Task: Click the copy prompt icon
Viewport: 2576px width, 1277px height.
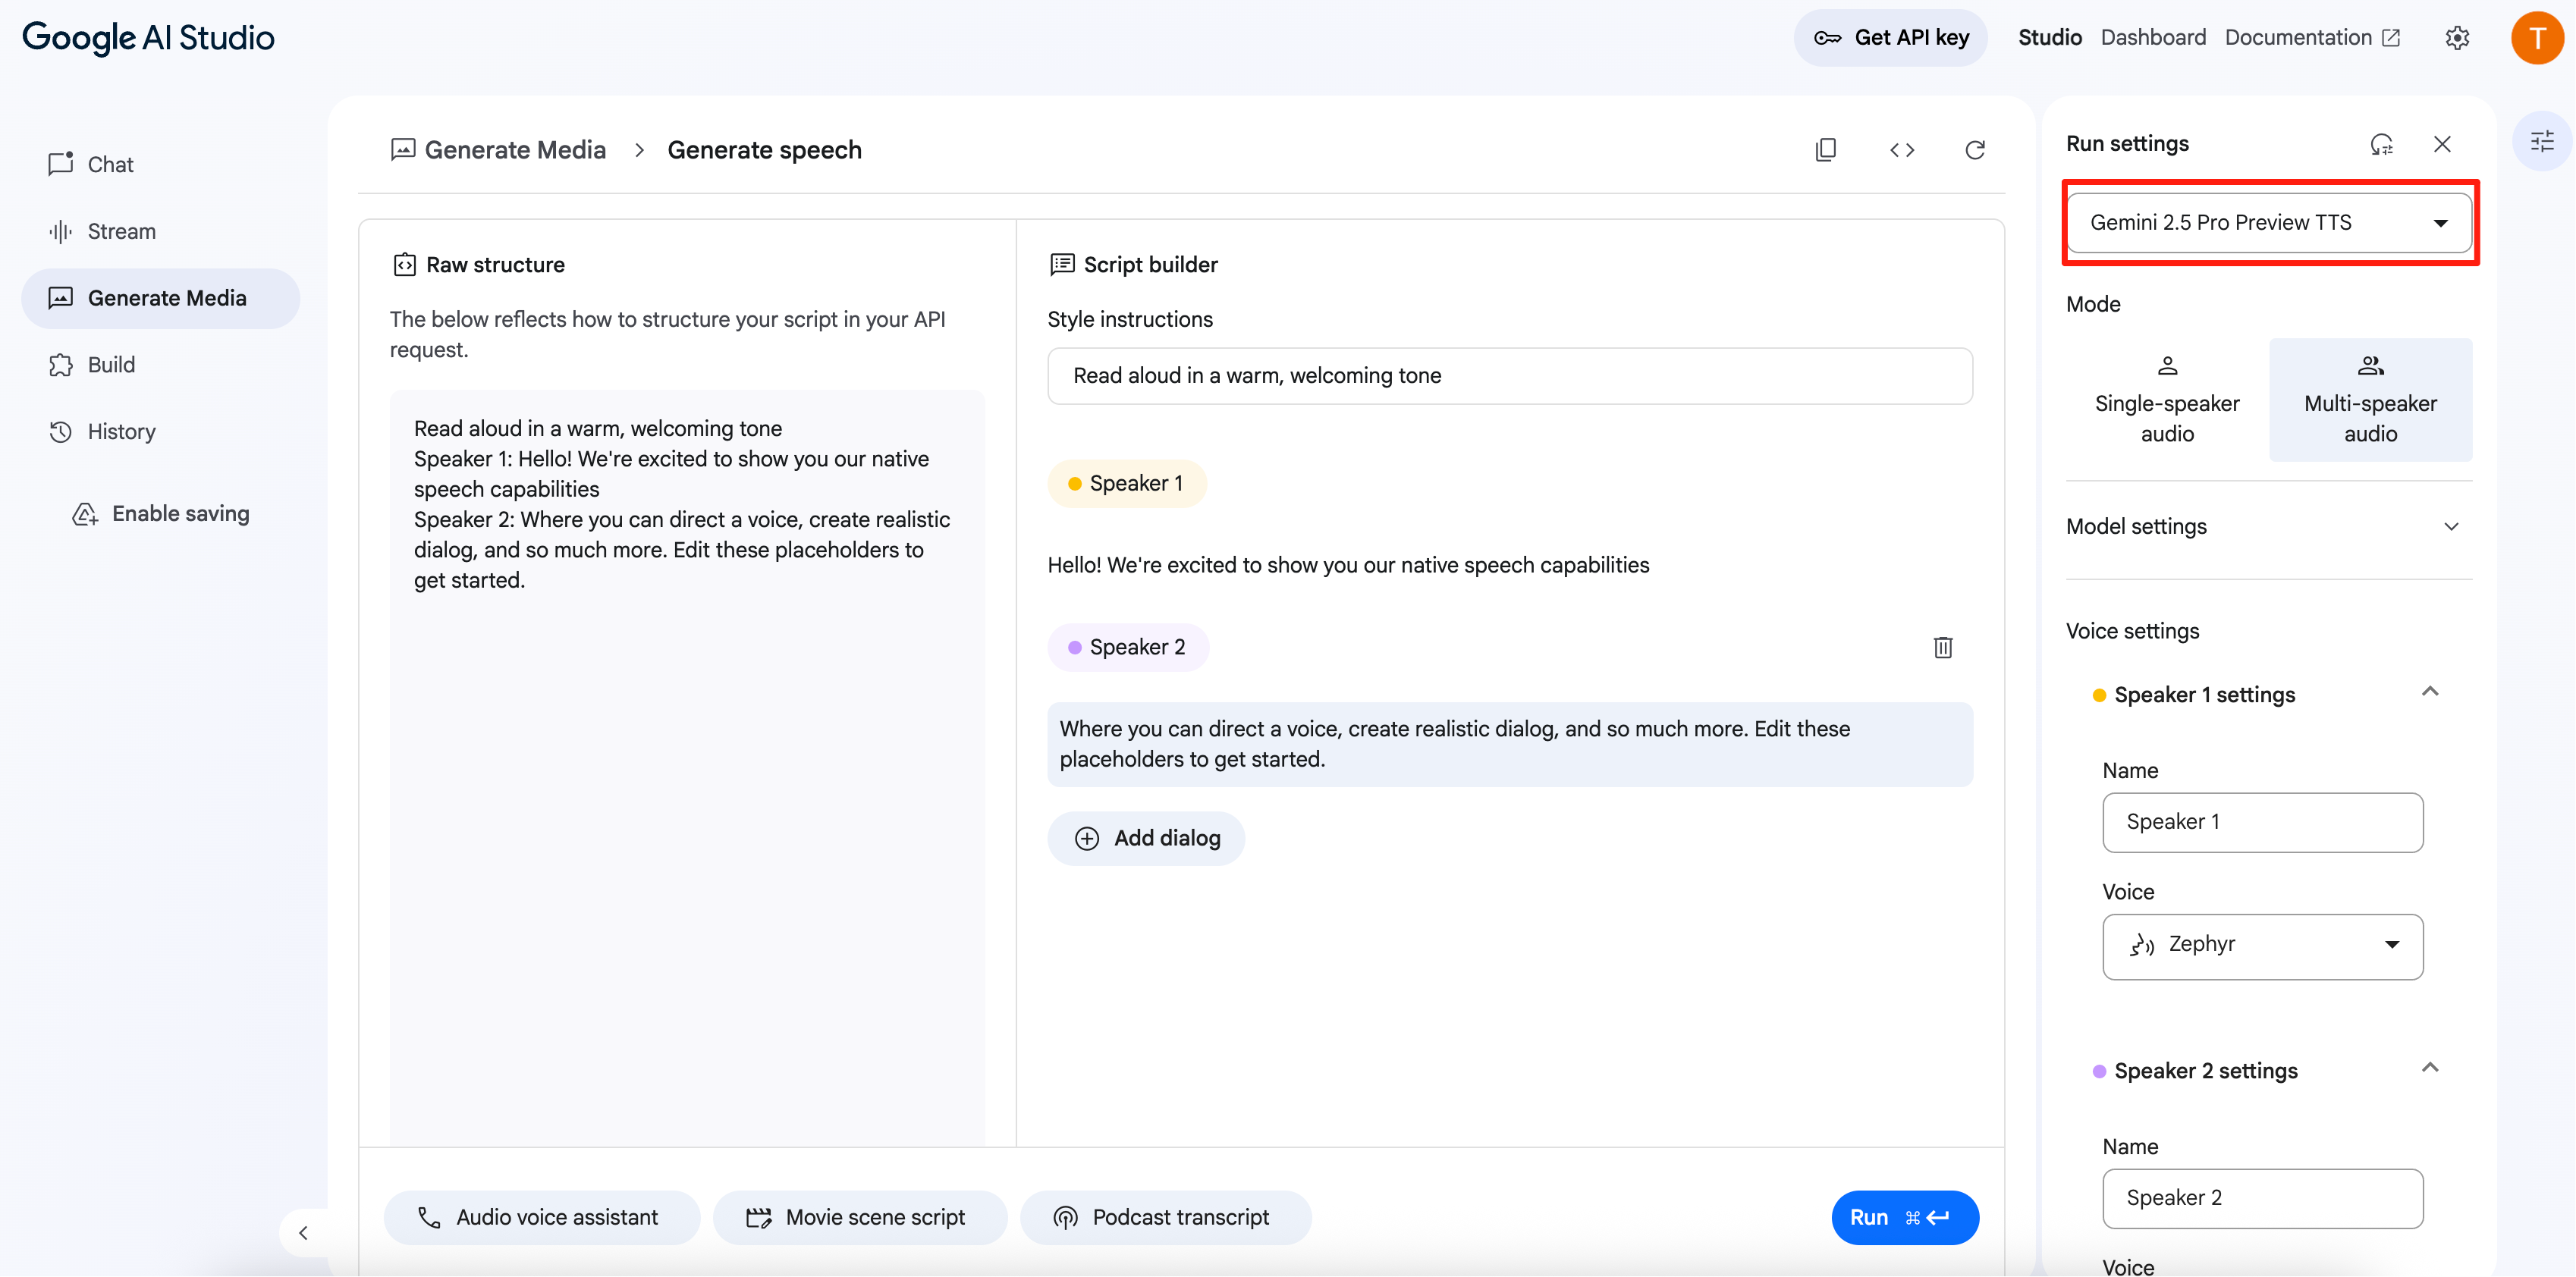Action: pos(1825,150)
